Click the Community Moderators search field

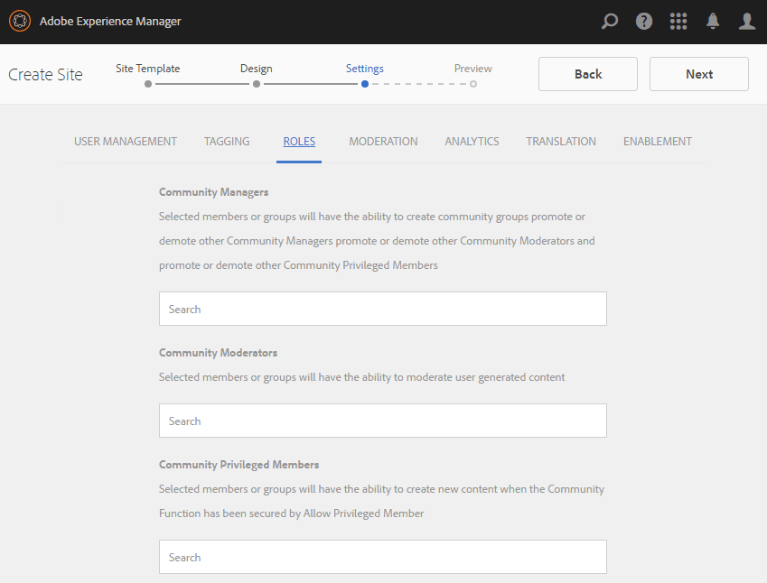[383, 421]
